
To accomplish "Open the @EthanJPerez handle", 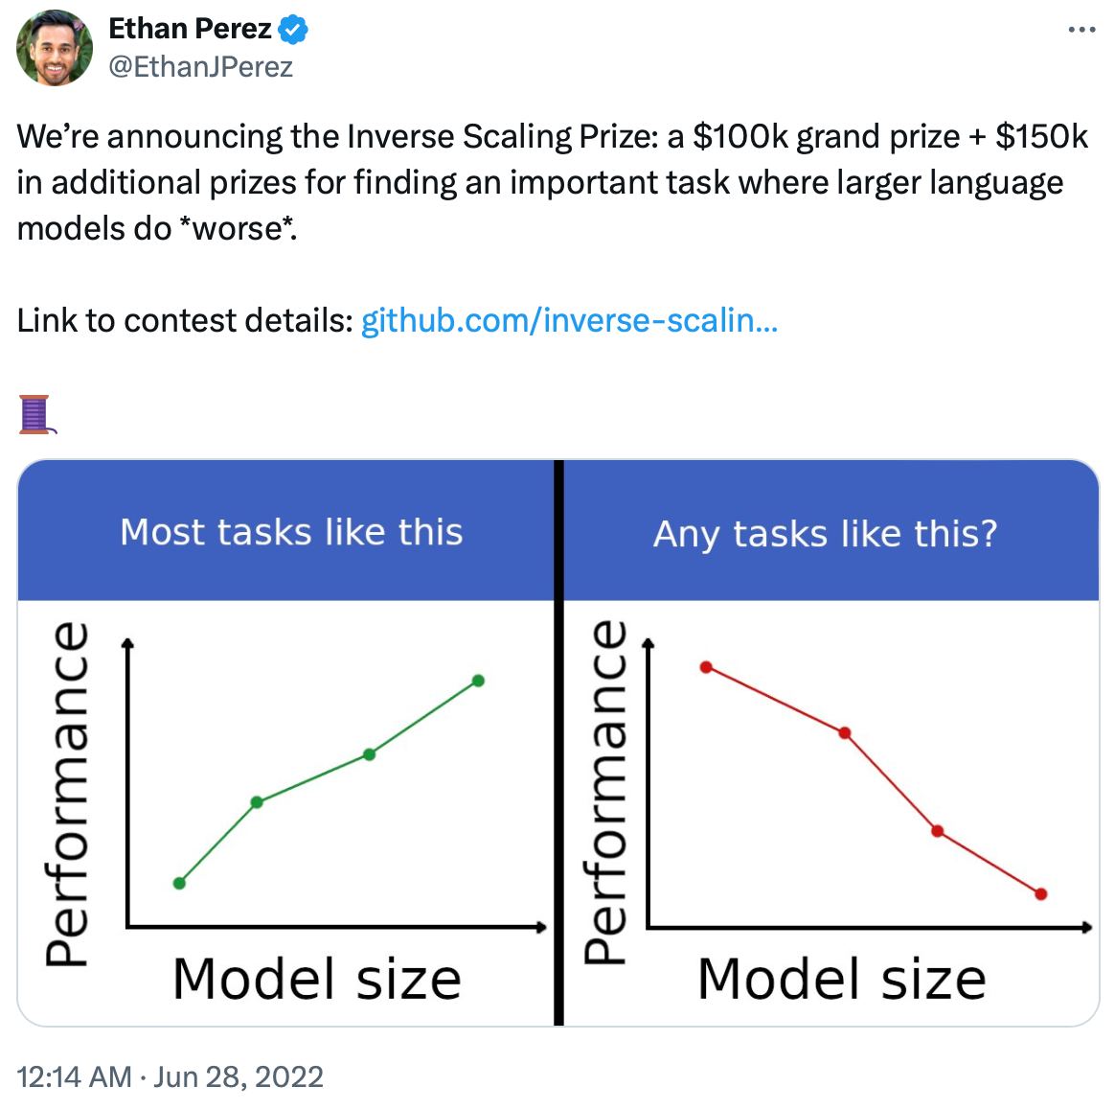I will point(200,67).
